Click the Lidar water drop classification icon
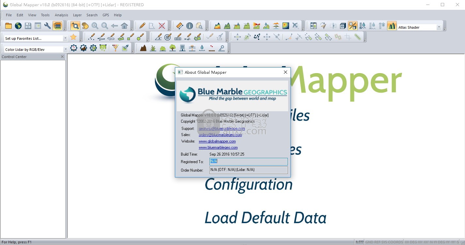465x245 pixels. point(202,48)
